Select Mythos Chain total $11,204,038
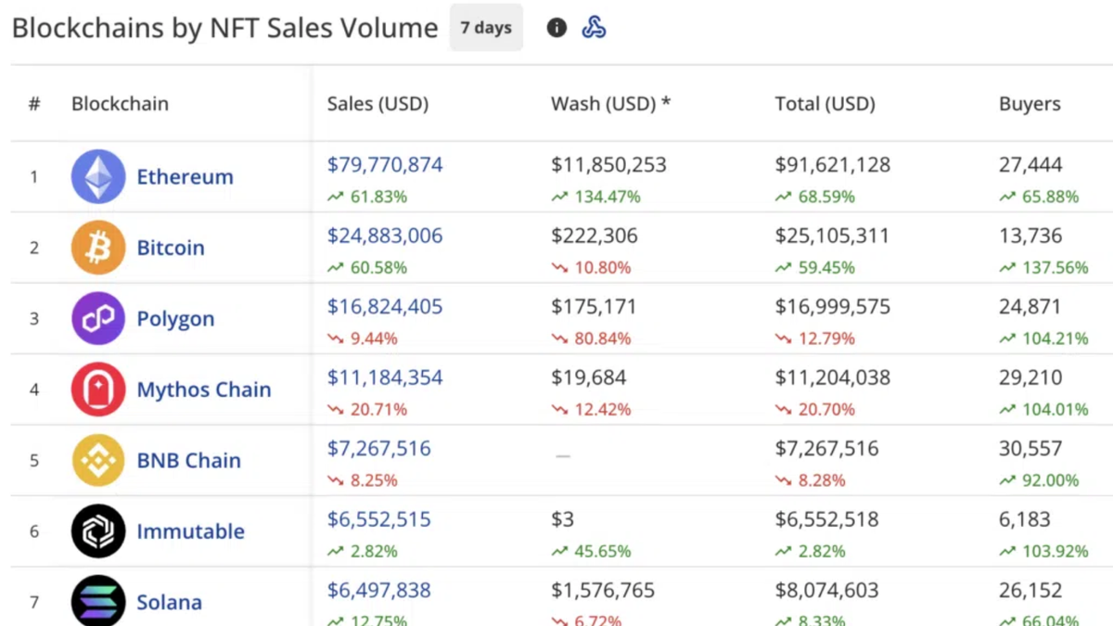Image resolution: width=1113 pixels, height=626 pixels. click(833, 377)
